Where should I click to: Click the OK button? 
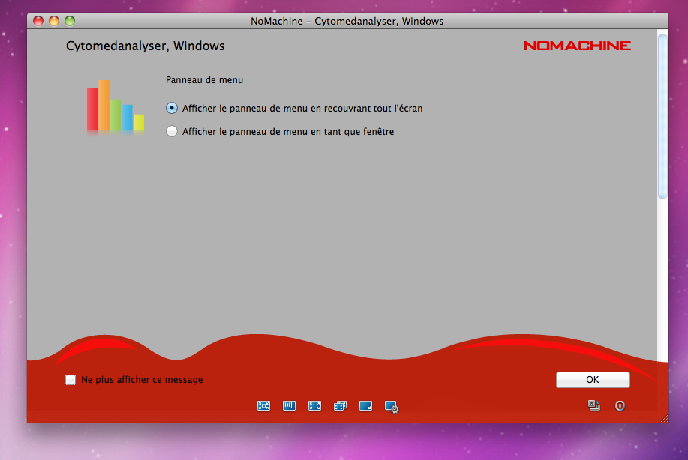593,379
